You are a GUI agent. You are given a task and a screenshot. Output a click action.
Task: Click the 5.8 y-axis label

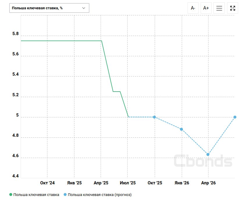(x=15, y=34)
